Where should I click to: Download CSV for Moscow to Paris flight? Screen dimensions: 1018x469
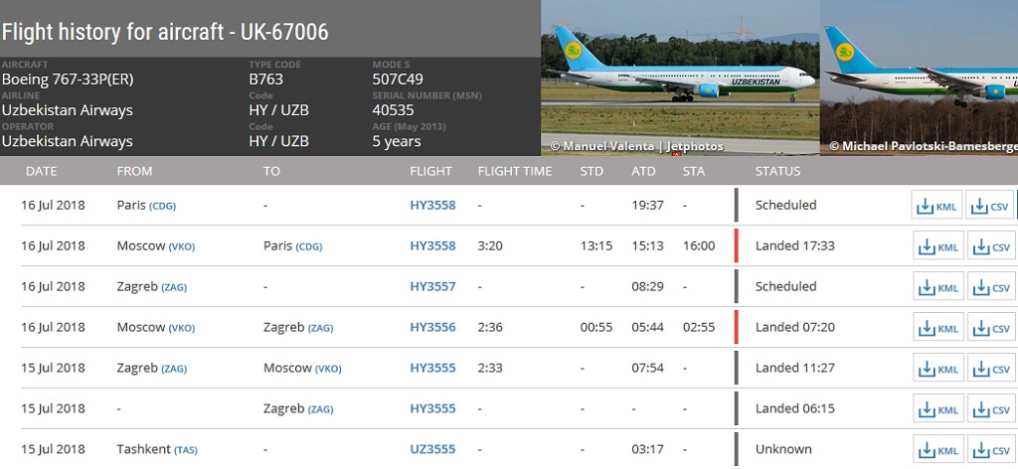click(x=991, y=247)
